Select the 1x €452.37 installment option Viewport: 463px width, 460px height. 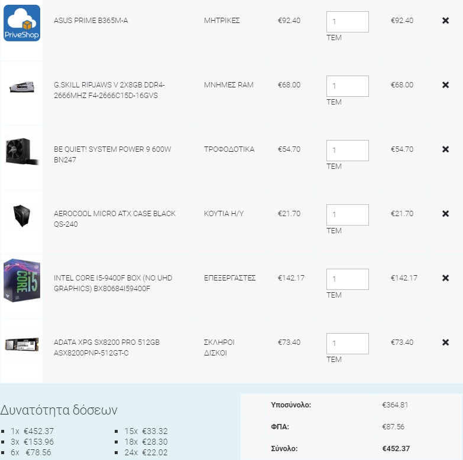[32, 431]
